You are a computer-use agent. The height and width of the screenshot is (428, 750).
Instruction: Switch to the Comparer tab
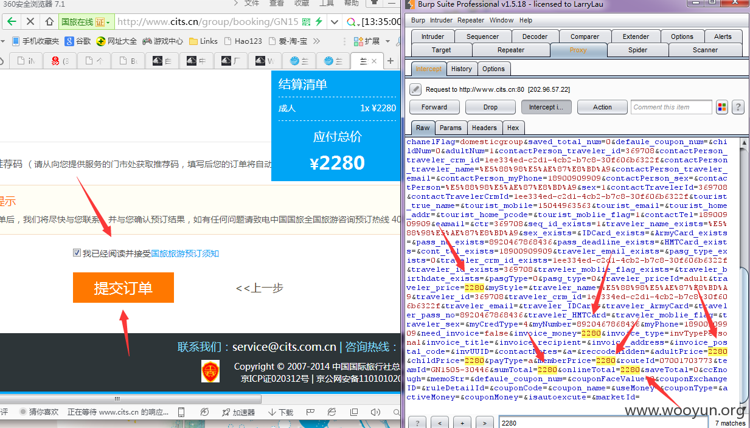click(x=585, y=36)
